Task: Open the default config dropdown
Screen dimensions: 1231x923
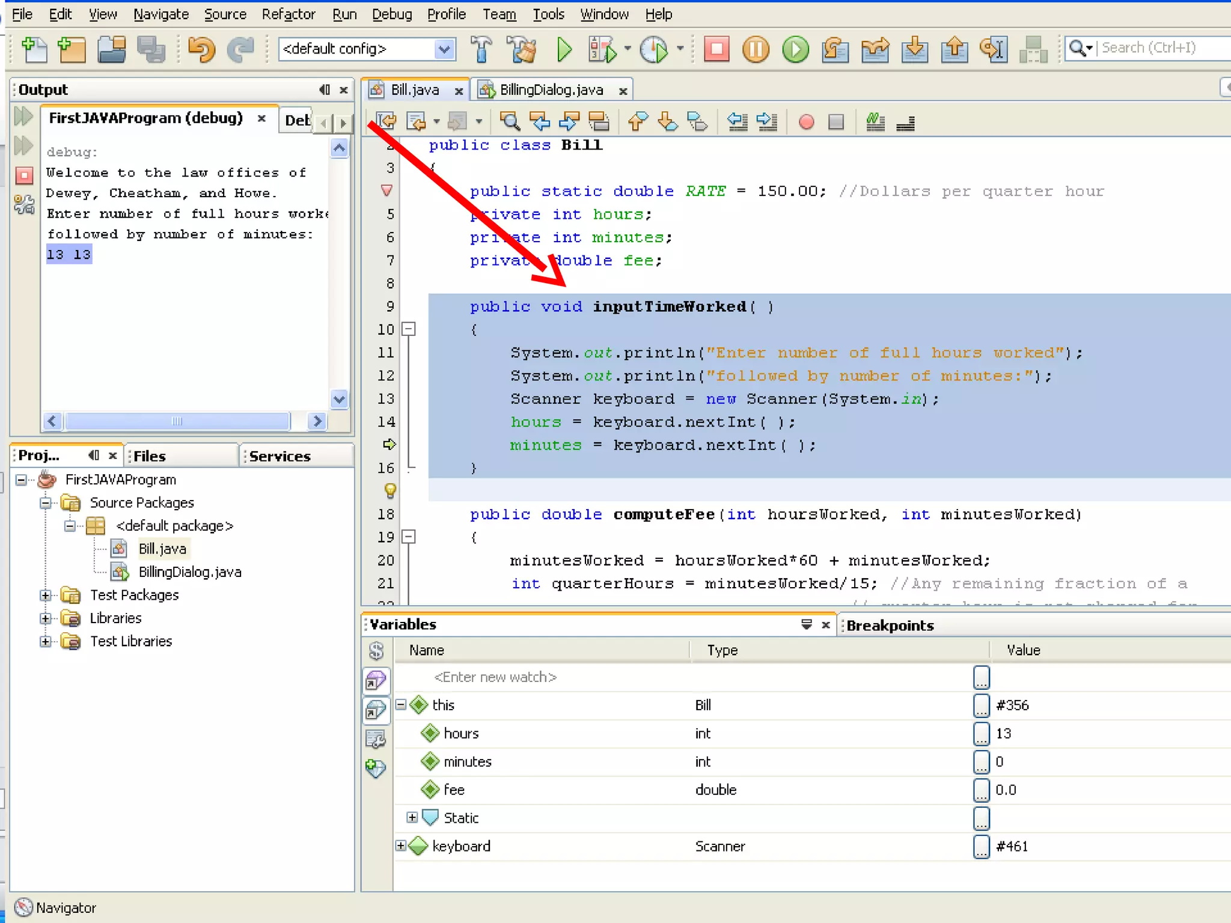Action: click(x=444, y=49)
